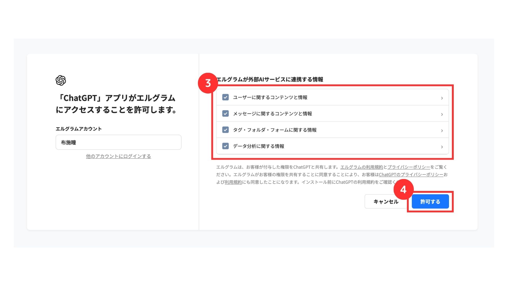Toggle タグ・フォルダ・フォームに関する情報 checkbox
The height and width of the screenshot is (286, 508).
[225, 130]
